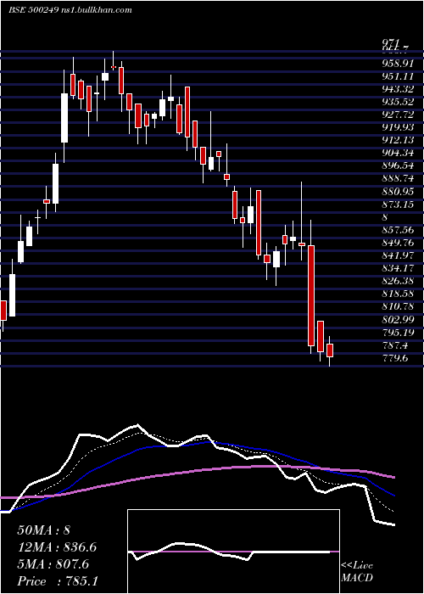The image size is (424, 594).
Task: Pick the 927.72 price axis label
Action: pos(398,115)
